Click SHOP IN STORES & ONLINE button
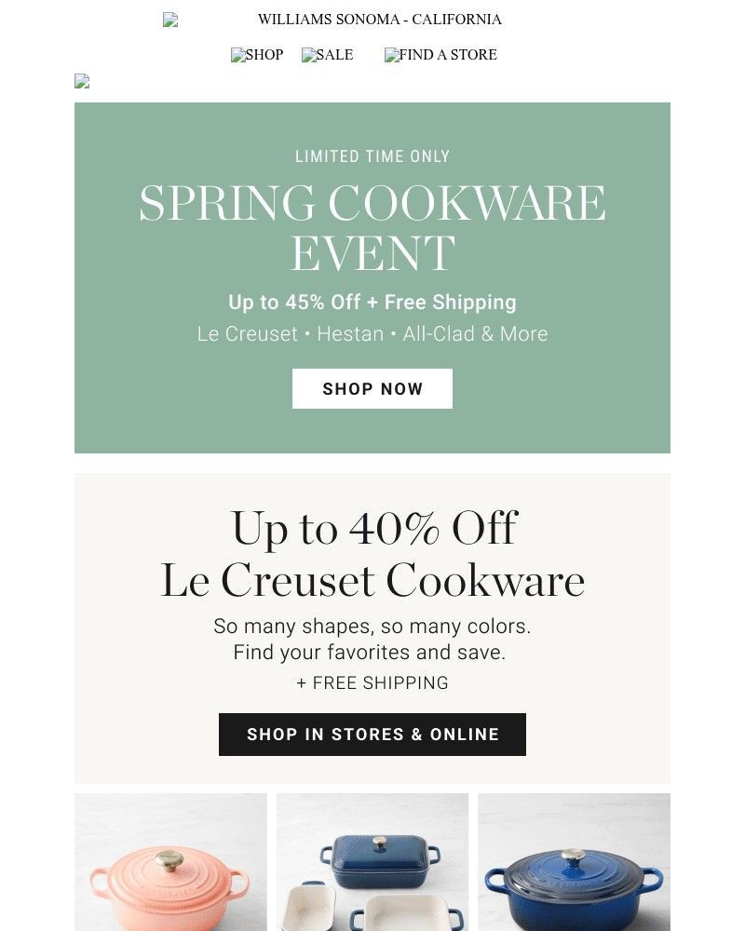 [x=372, y=734]
